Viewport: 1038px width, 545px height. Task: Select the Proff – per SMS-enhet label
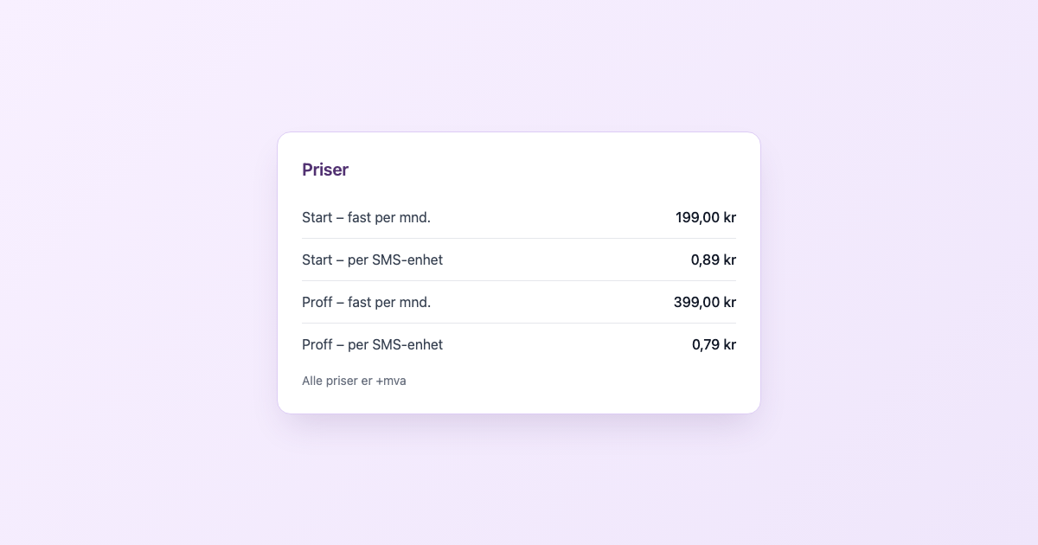click(372, 344)
